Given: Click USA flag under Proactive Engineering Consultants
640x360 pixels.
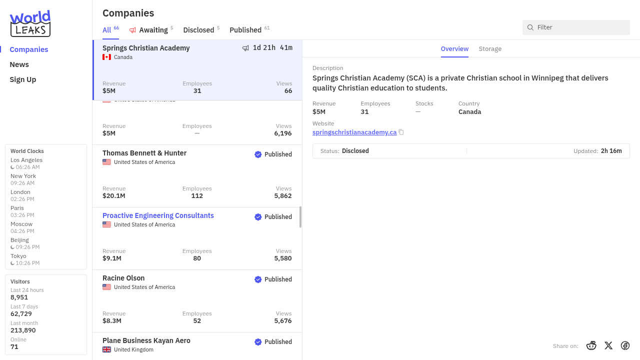Looking at the screenshot, I should [x=106, y=224].
